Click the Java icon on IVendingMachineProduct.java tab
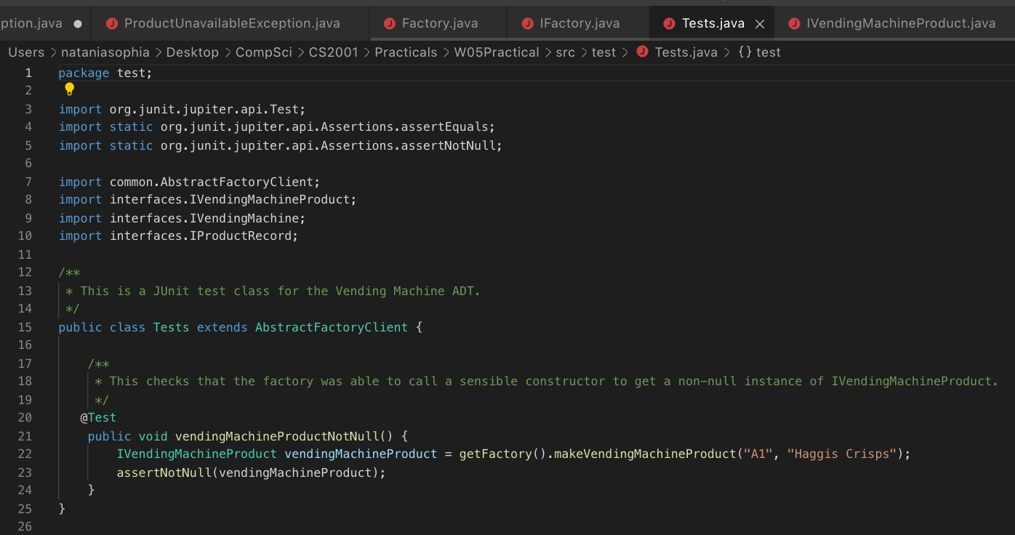 pyautogui.click(x=794, y=24)
